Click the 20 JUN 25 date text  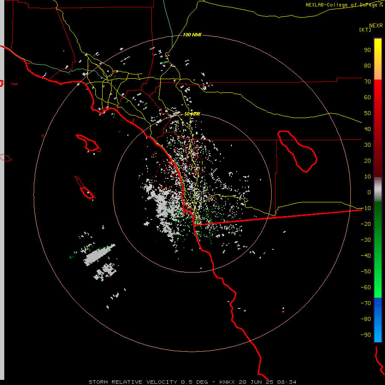pos(256,382)
